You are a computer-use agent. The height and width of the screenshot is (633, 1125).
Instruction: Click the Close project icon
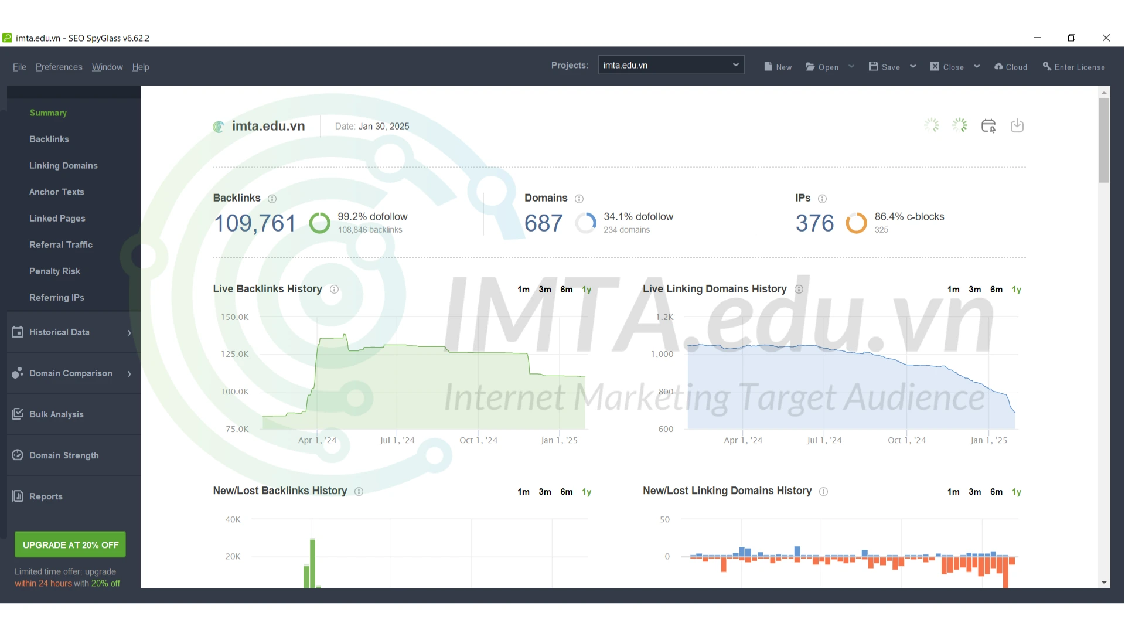click(x=935, y=67)
